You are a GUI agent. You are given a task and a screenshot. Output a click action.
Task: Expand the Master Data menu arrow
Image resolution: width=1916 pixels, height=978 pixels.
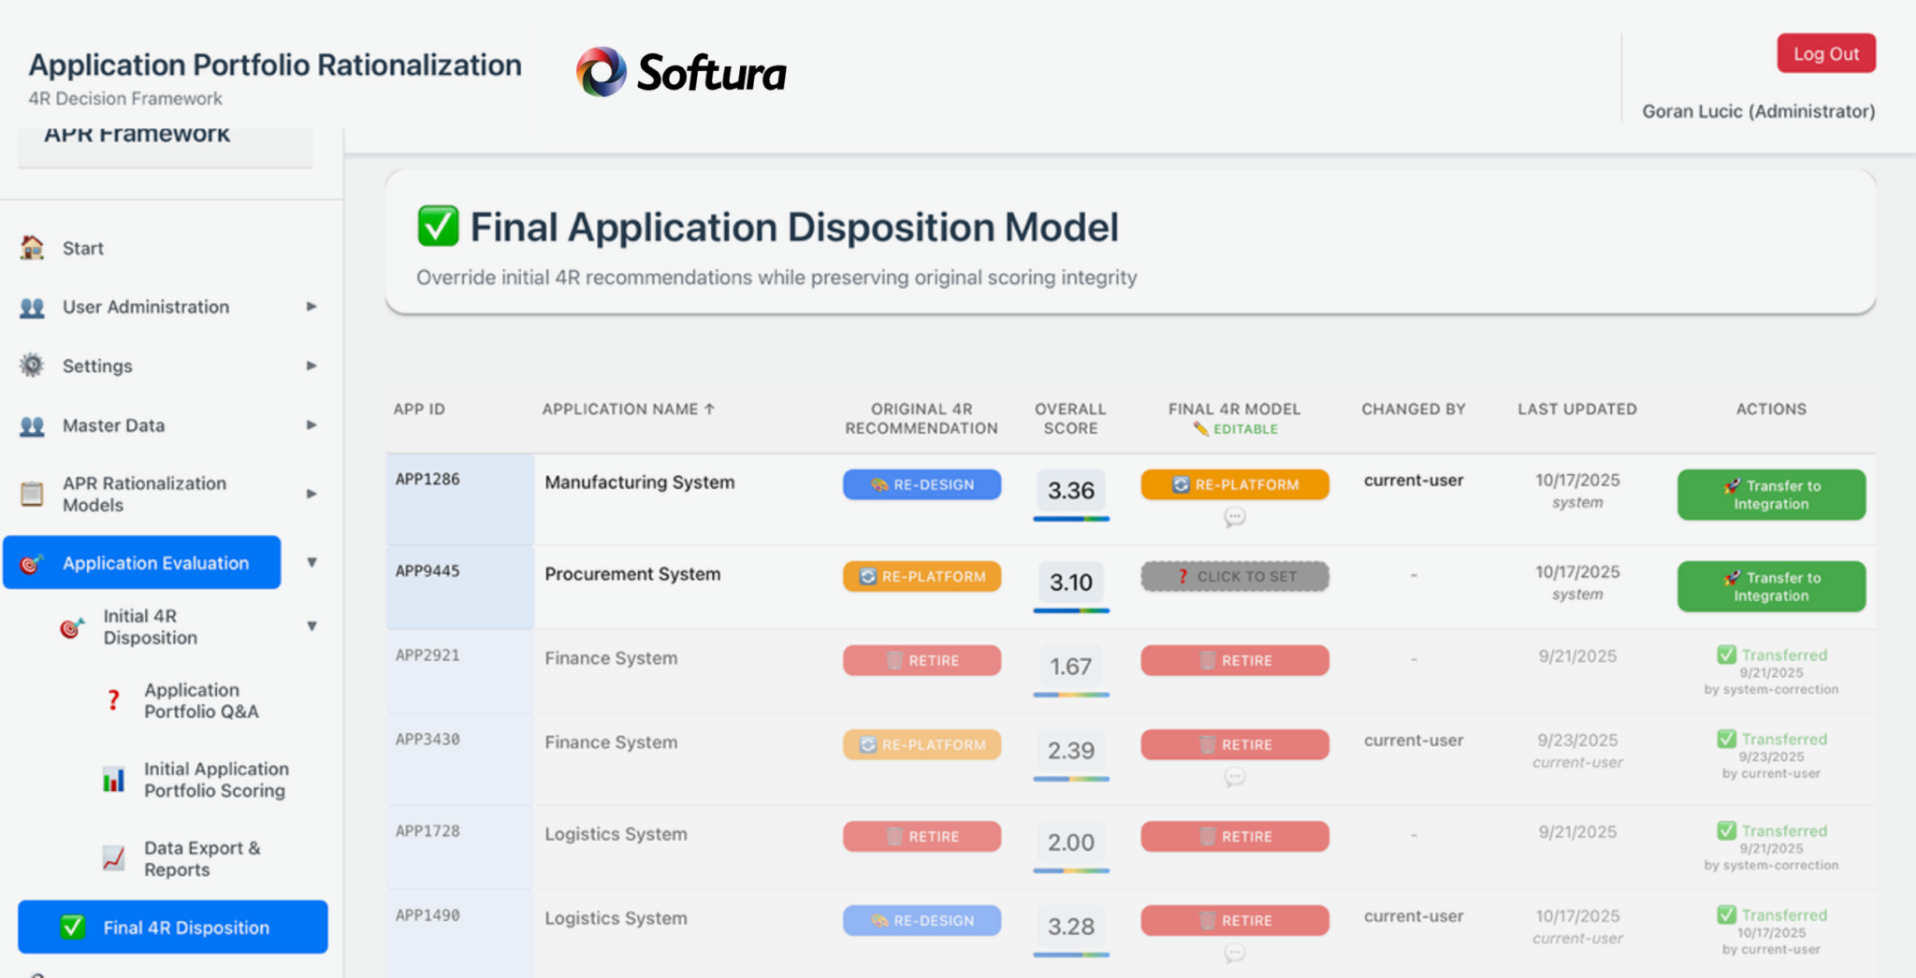312,425
